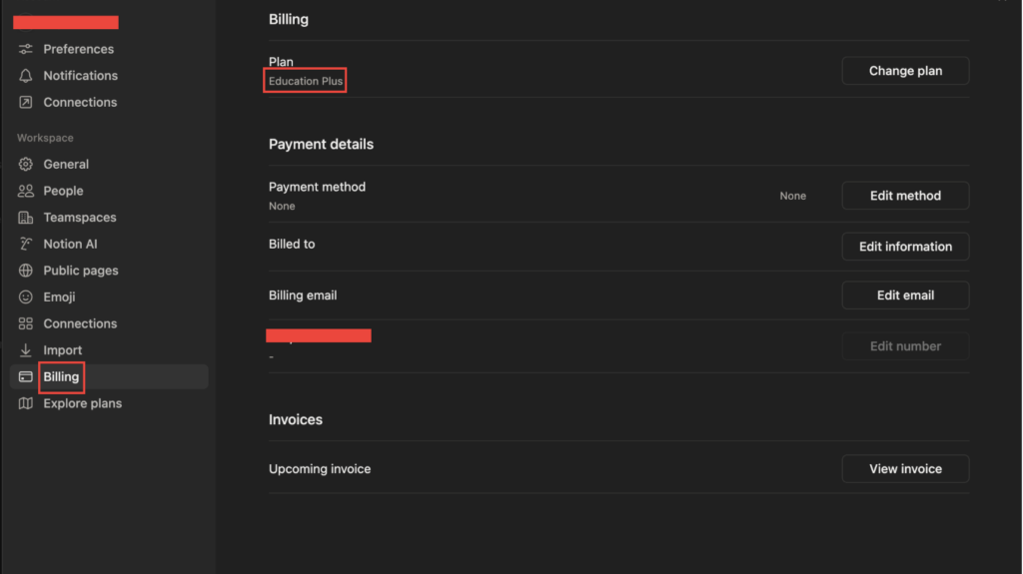Click the Education Plus plan label
Viewport: 1023px width, 574px height.
coord(306,81)
